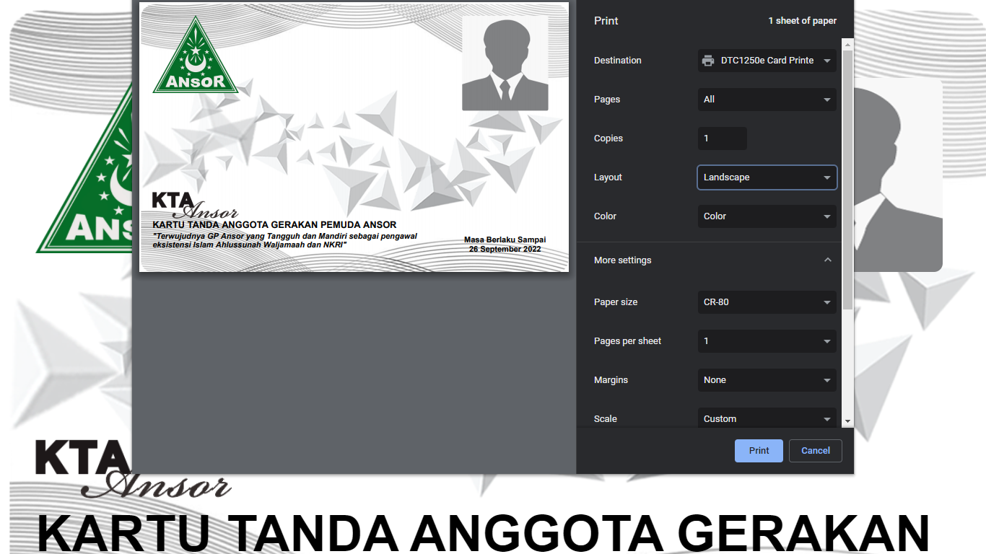Click the 'Print' dialog title text
Screen dimensions: 986x554
[606, 21]
